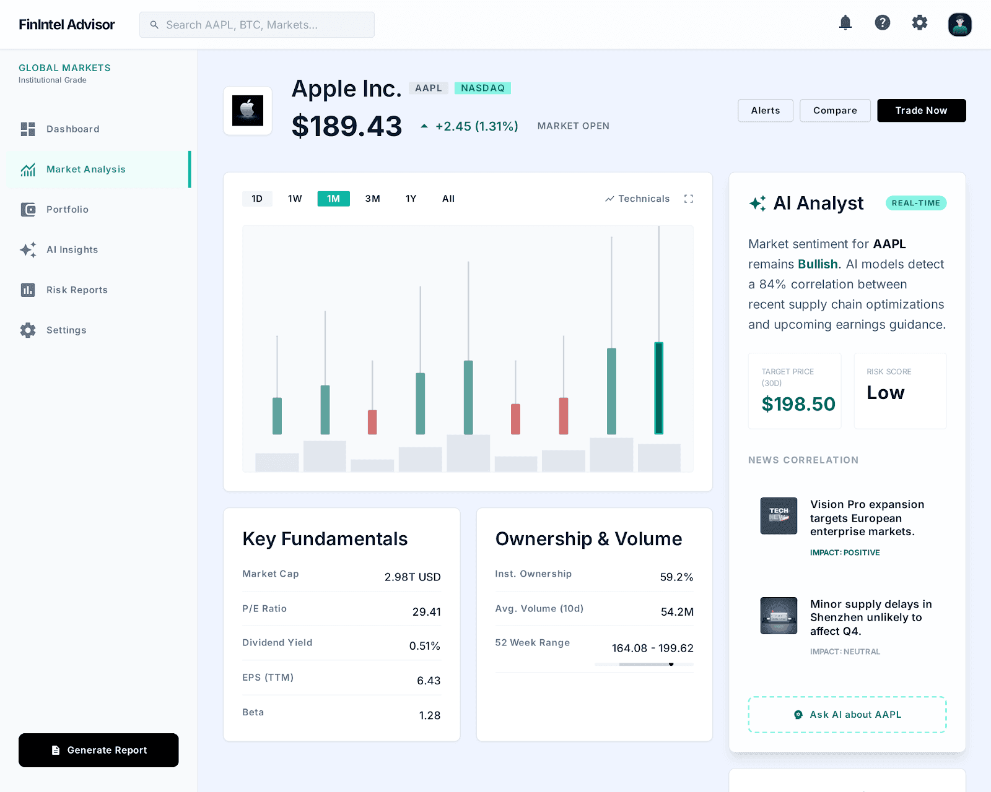Click the REAL-TIME badge
This screenshot has height=792, width=991.
(916, 203)
